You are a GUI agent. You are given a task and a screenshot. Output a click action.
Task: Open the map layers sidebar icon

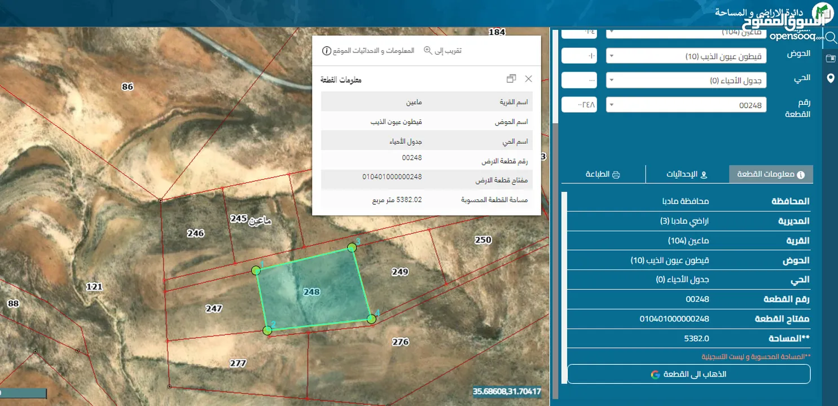831,58
